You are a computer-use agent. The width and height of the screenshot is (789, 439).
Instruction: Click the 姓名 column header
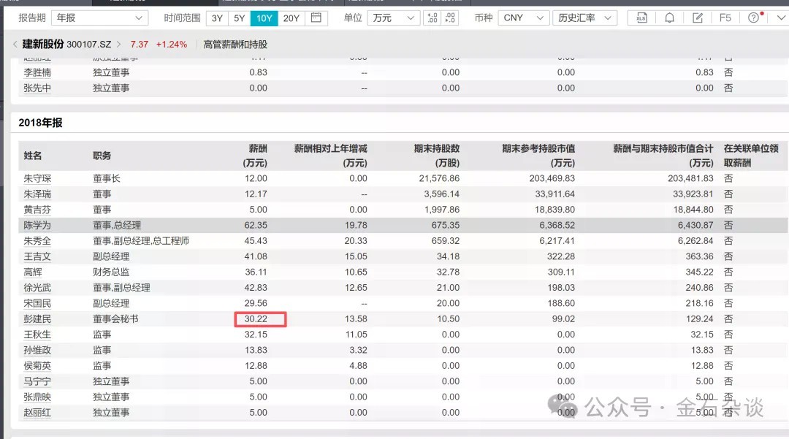(x=33, y=156)
